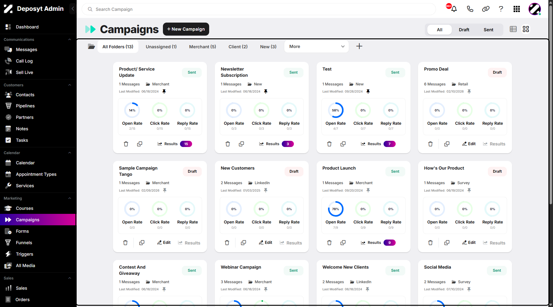Delete the Test campaign card
Screen dimensions: 553x307
329,144
